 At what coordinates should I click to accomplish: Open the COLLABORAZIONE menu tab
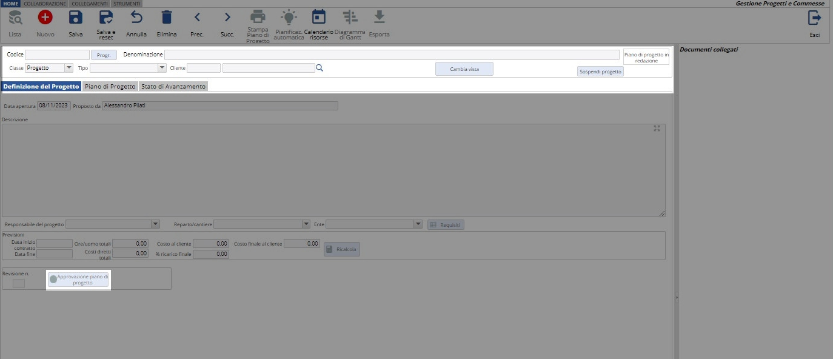click(x=45, y=4)
